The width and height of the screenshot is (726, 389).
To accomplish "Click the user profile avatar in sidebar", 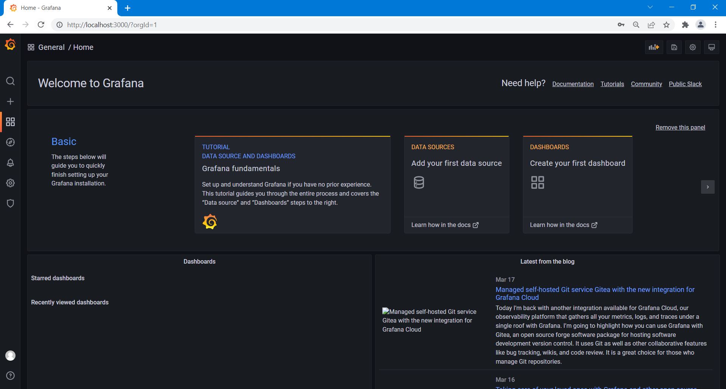I will 10,355.
